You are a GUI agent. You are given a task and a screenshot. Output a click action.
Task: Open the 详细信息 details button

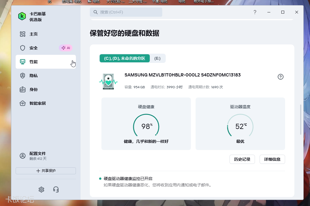(272, 159)
